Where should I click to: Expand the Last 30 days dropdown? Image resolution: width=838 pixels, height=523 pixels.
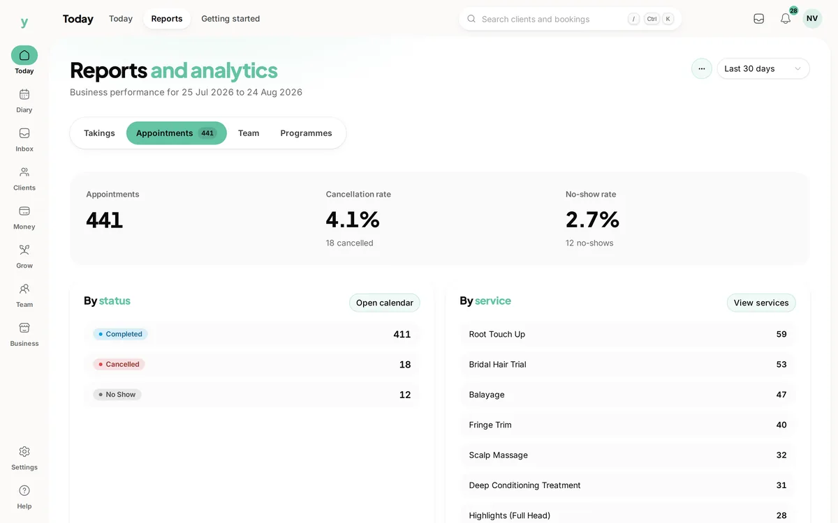pos(763,68)
